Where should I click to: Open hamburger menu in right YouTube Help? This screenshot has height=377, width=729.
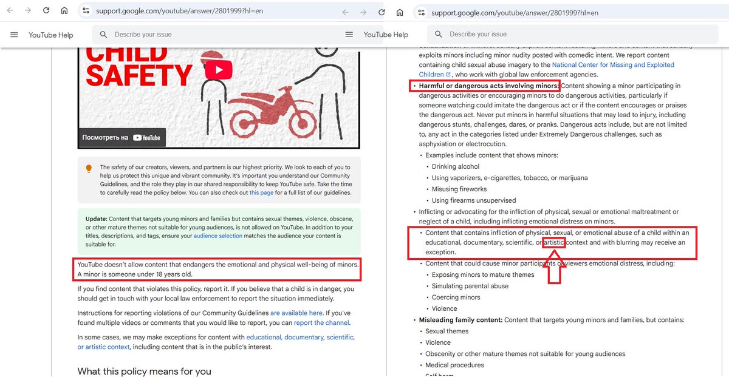[349, 35]
